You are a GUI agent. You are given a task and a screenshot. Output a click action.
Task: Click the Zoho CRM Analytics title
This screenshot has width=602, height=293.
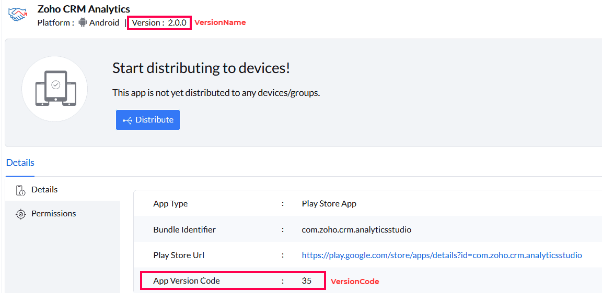point(84,8)
